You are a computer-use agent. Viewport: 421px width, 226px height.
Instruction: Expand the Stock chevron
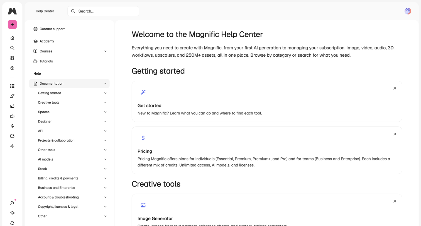[x=105, y=169]
